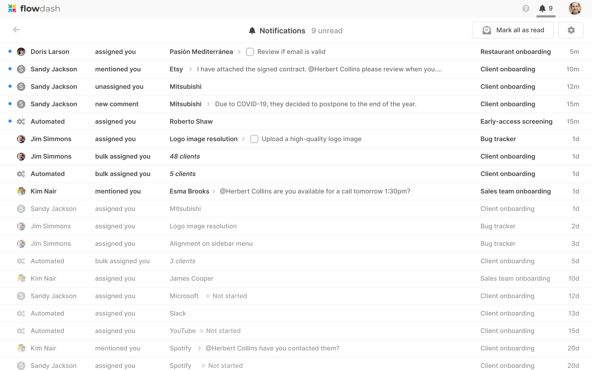Click the chevron after Esma Brooks
Image resolution: width=592 pixels, height=370 pixels.
click(x=214, y=191)
